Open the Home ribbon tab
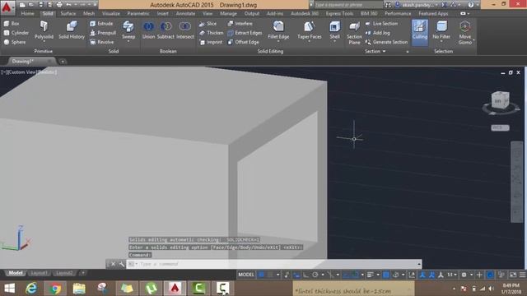 (x=27, y=13)
